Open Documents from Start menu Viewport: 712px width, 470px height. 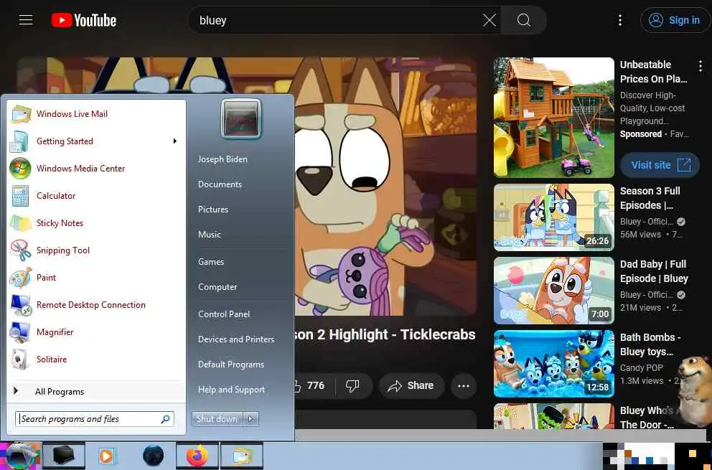(x=220, y=184)
